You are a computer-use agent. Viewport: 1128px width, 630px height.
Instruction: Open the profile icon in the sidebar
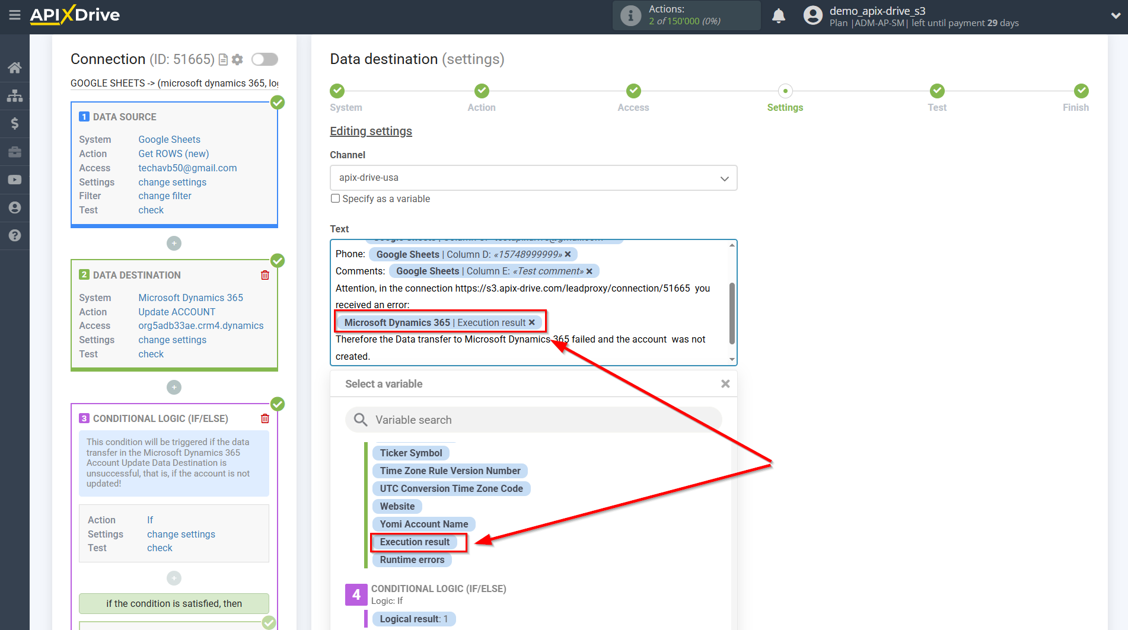click(15, 207)
